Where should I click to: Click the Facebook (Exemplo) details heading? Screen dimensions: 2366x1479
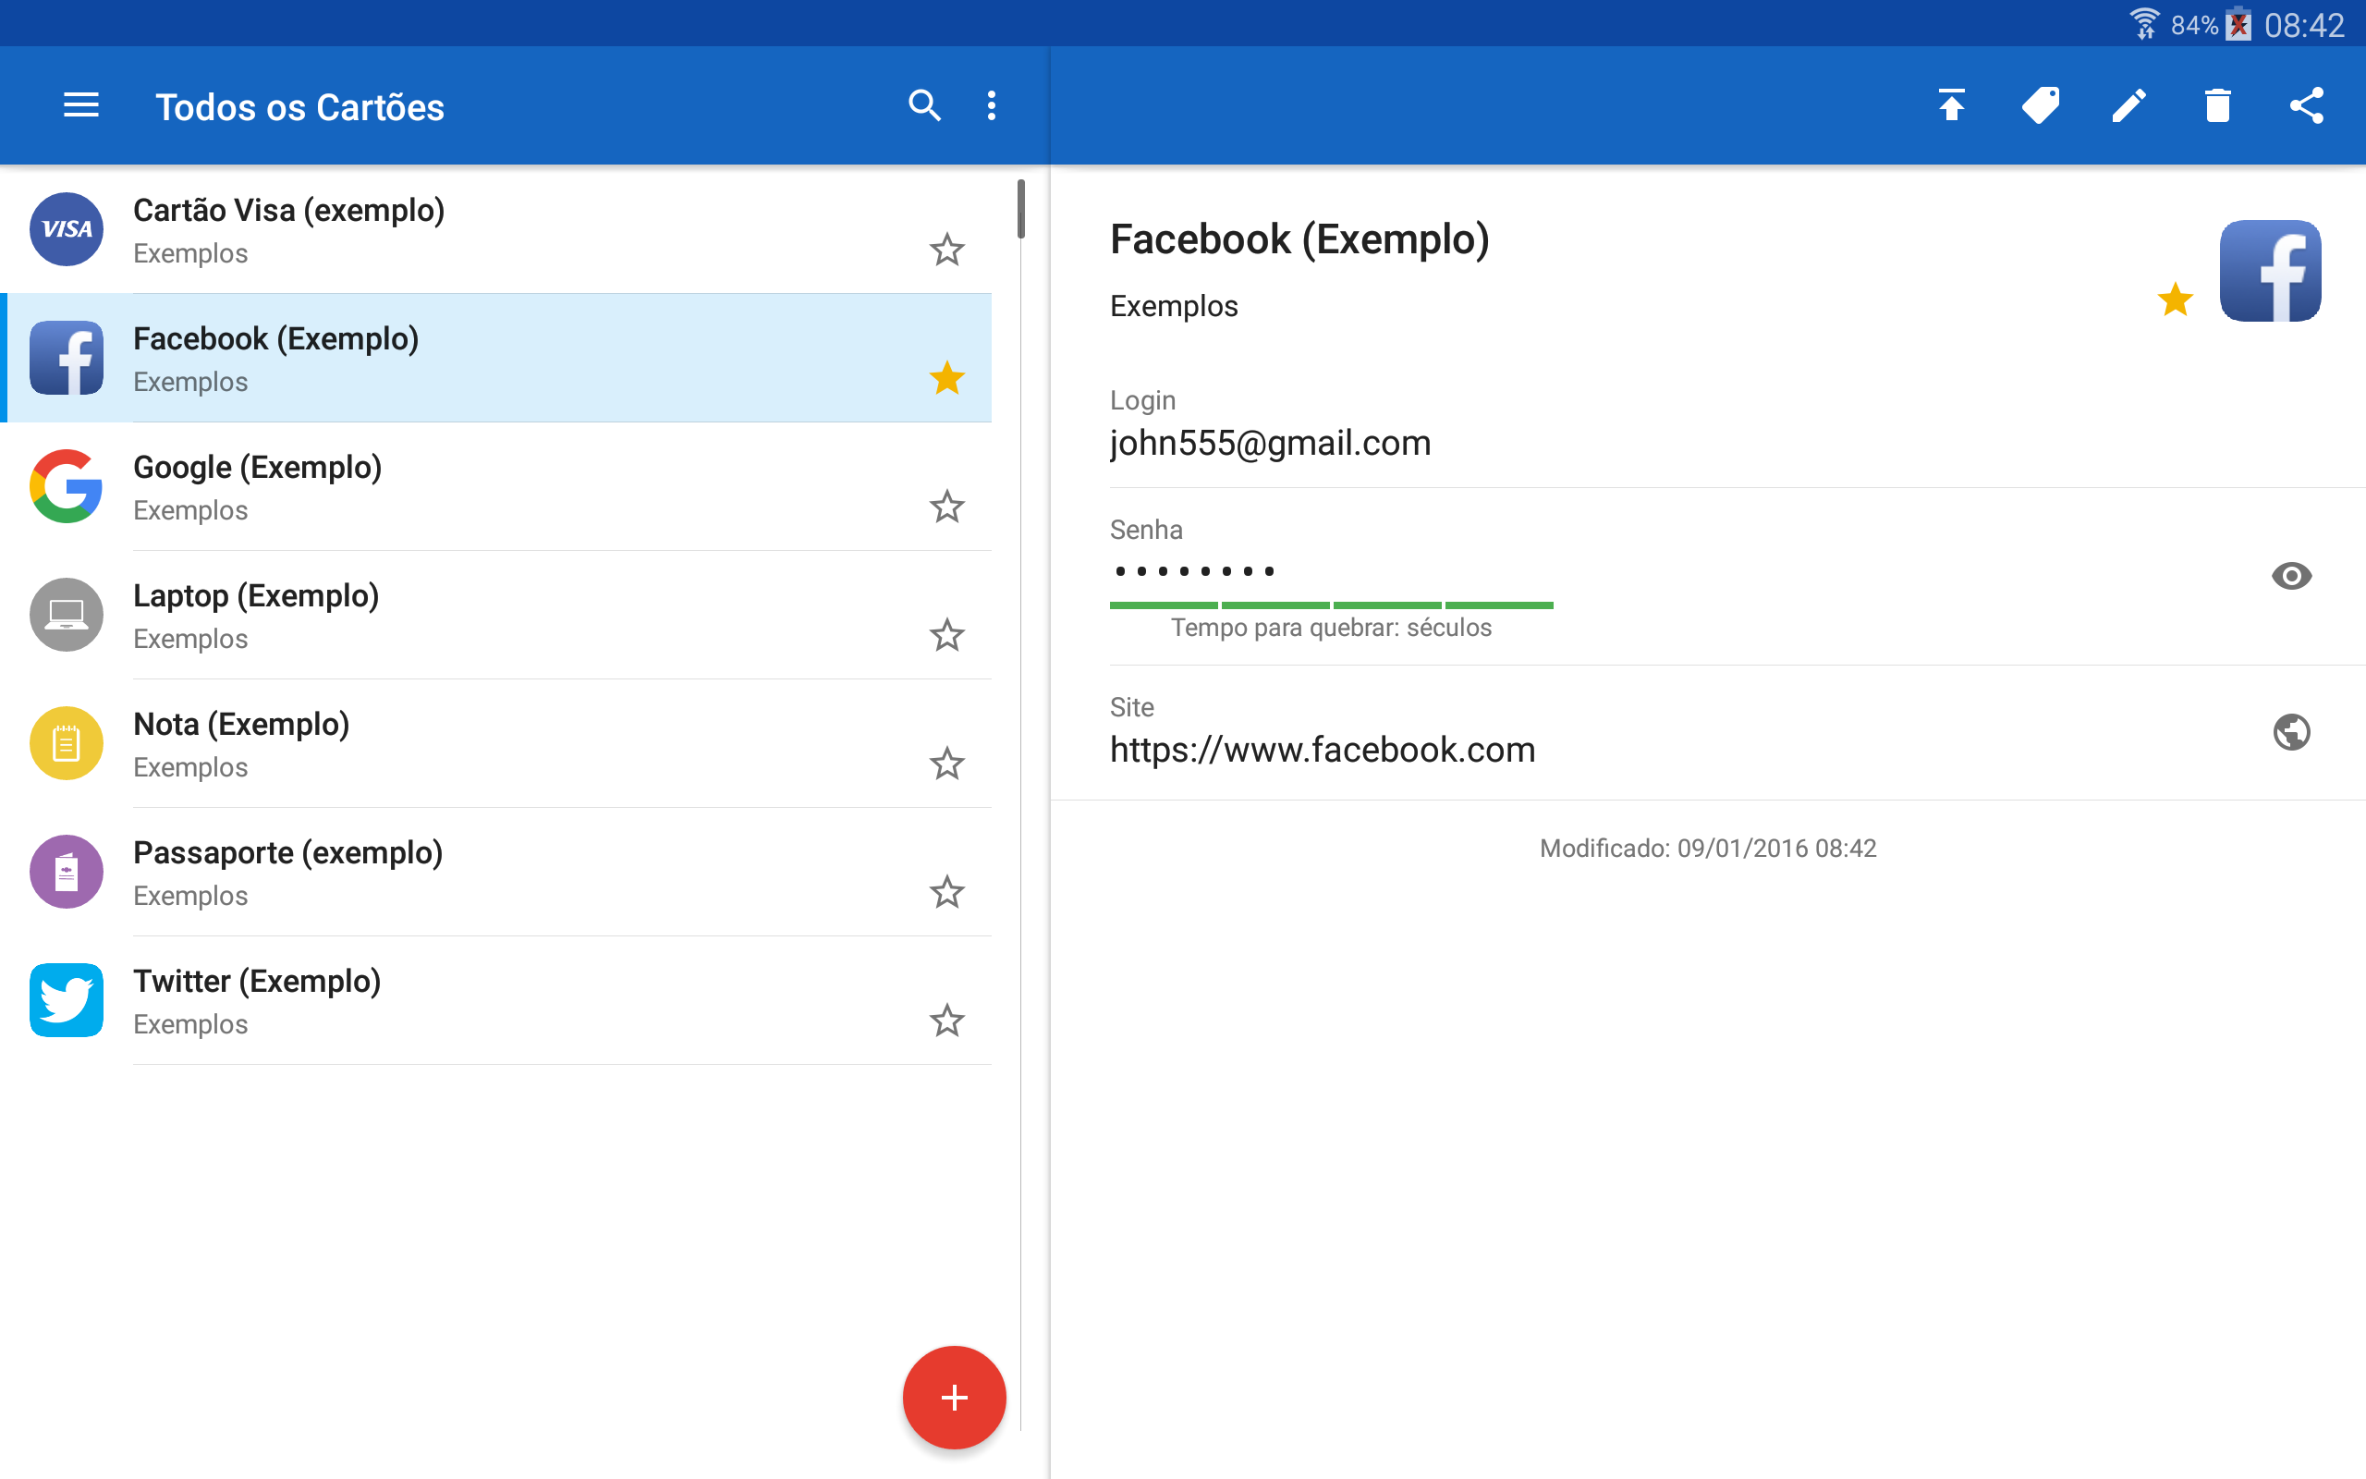click(1299, 238)
